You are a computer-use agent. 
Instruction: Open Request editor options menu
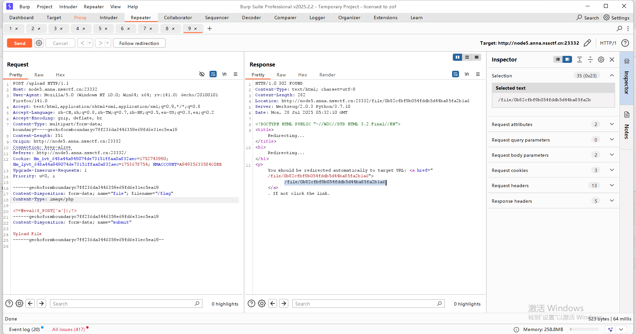click(236, 74)
